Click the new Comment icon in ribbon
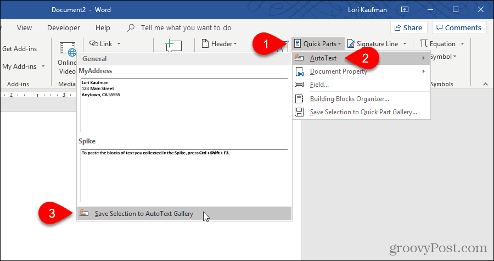494x261 pixels. pyautogui.click(x=173, y=45)
